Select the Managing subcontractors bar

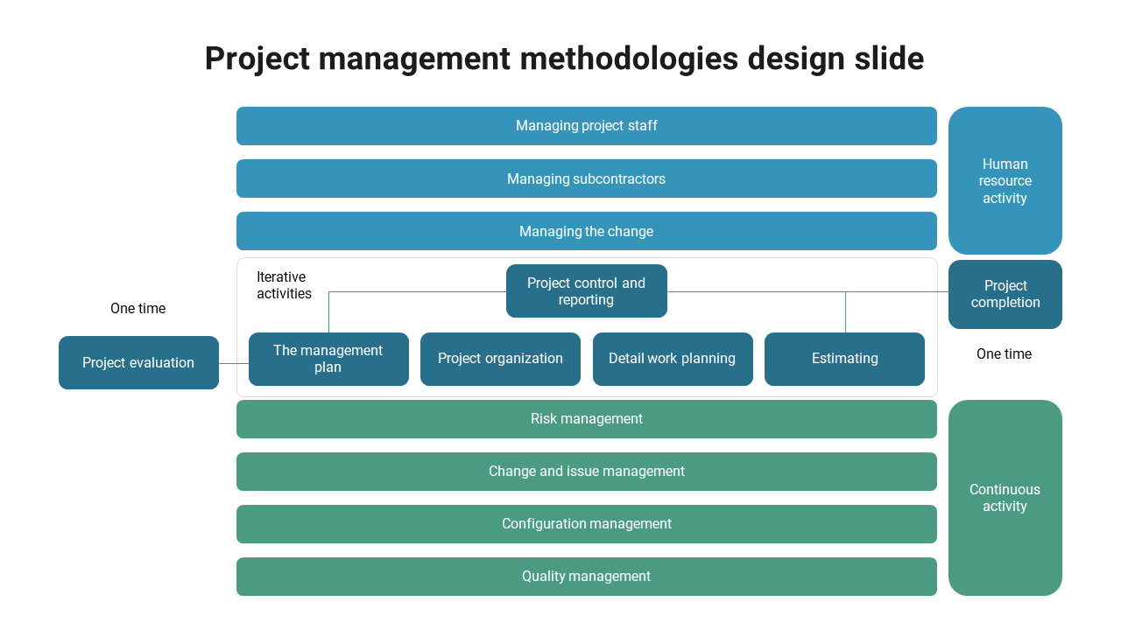click(586, 178)
